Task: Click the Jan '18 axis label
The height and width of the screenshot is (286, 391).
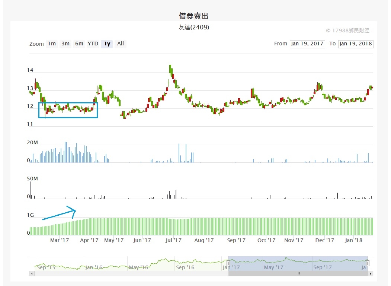Action: tap(353, 240)
